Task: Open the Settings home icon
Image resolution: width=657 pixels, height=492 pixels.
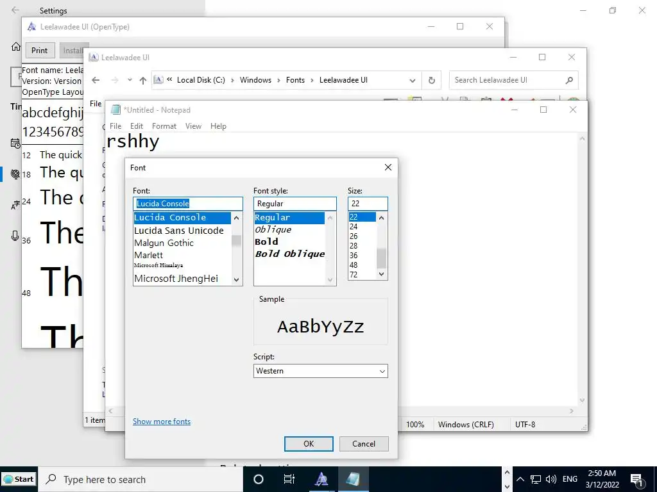Action: pyautogui.click(x=15, y=46)
